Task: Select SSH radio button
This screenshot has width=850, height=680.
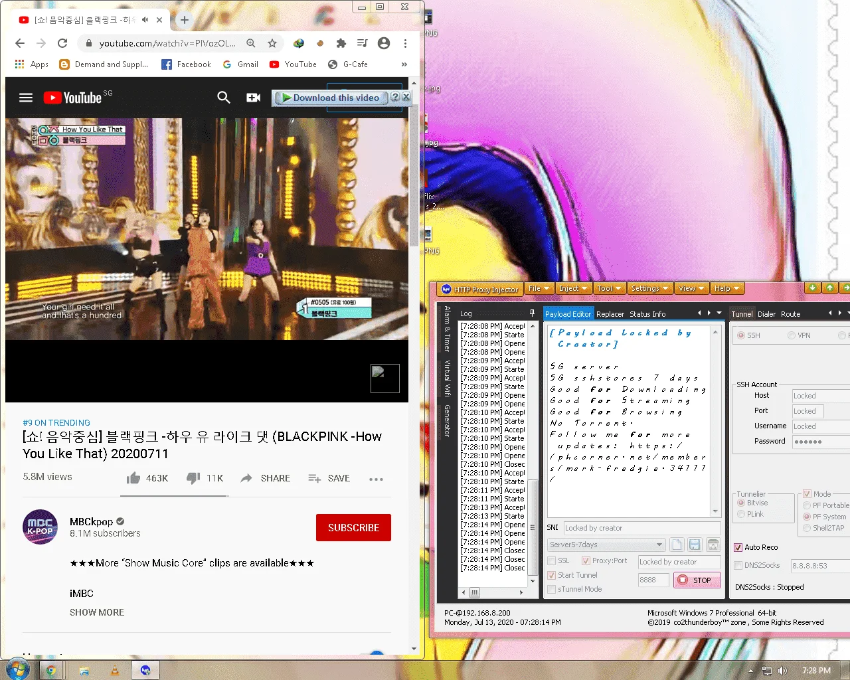Action: (741, 335)
